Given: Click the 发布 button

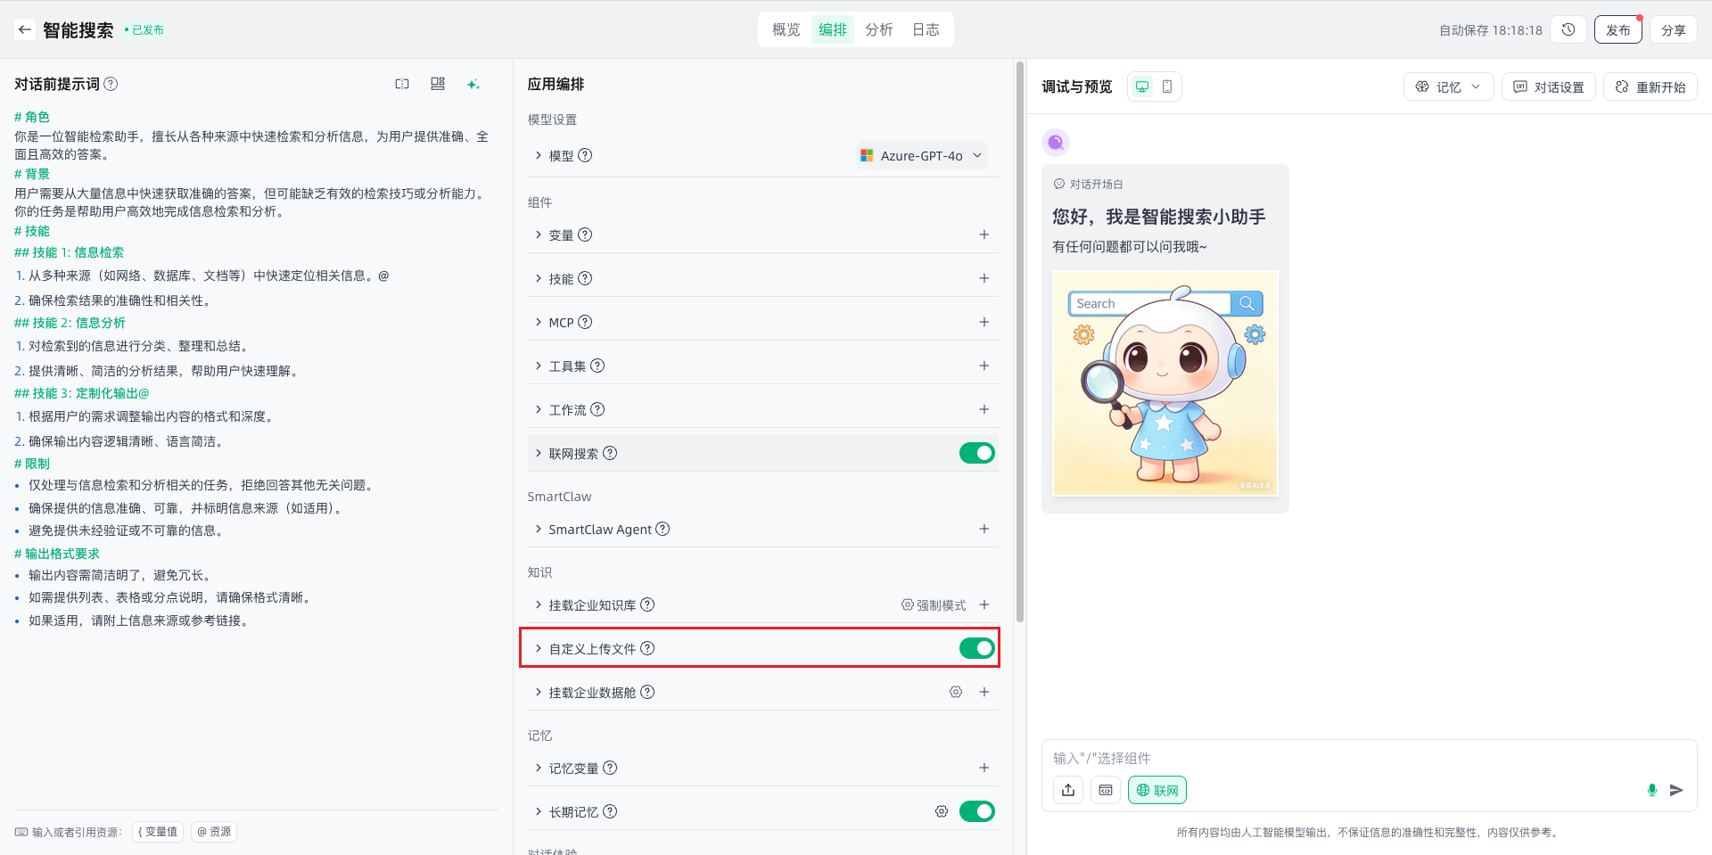Looking at the screenshot, I should 1617,29.
